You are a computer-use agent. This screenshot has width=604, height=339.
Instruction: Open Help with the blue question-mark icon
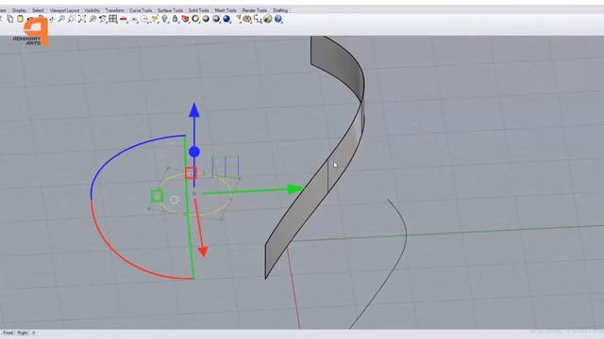[278, 19]
